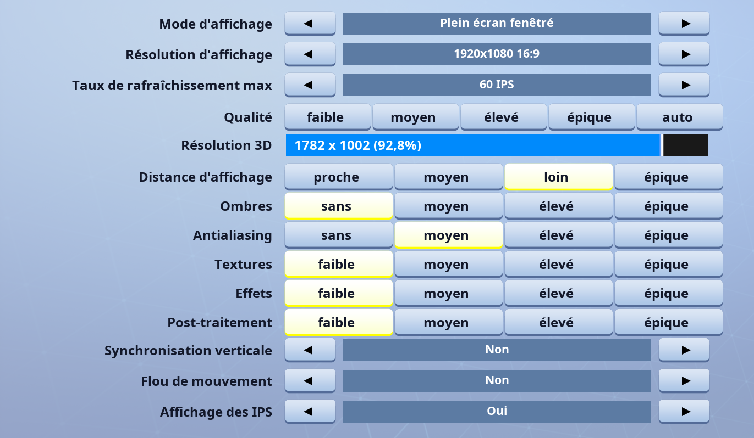Viewport: 754px width, 438px height.
Task: Select faible for Textures
Action: (x=339, y=264)
